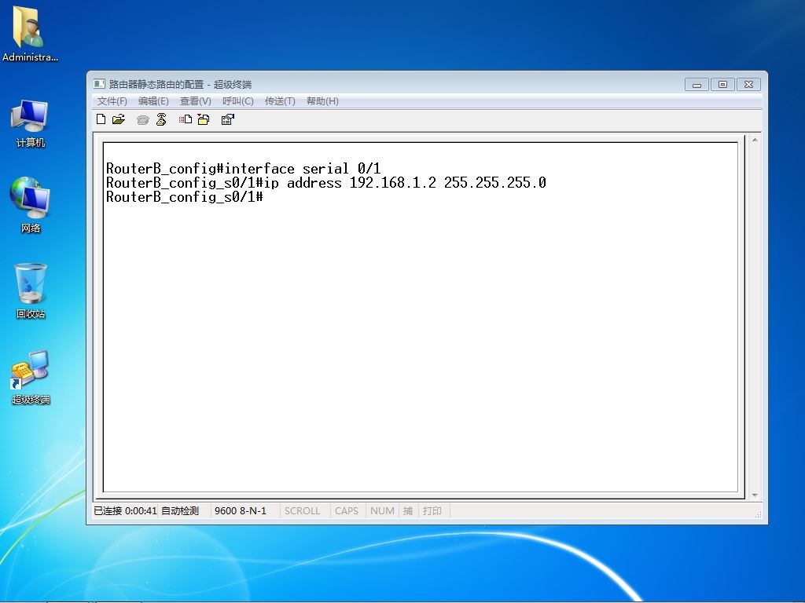Click the resize grip at status bar corner
The height and width of the screenshot is (603, 805).
click(759, 514)
